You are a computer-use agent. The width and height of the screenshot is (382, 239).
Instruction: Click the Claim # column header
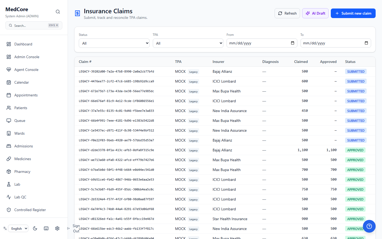pos(85,62)
